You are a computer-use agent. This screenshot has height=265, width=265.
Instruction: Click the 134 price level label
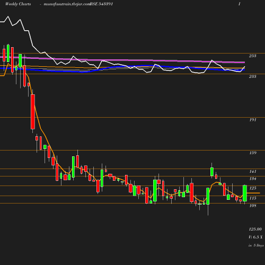pos(253,179)
